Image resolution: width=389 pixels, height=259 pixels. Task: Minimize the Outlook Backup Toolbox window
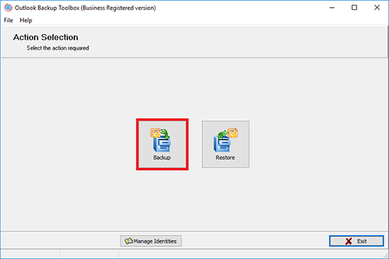click(332, 8)
